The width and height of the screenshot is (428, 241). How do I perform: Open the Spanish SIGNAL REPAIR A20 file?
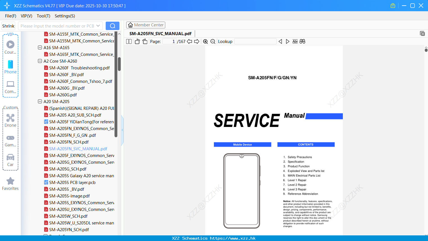click(x=81, y=108)
